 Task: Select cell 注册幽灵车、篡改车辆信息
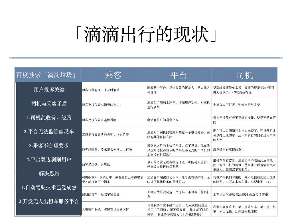(114, 194)
